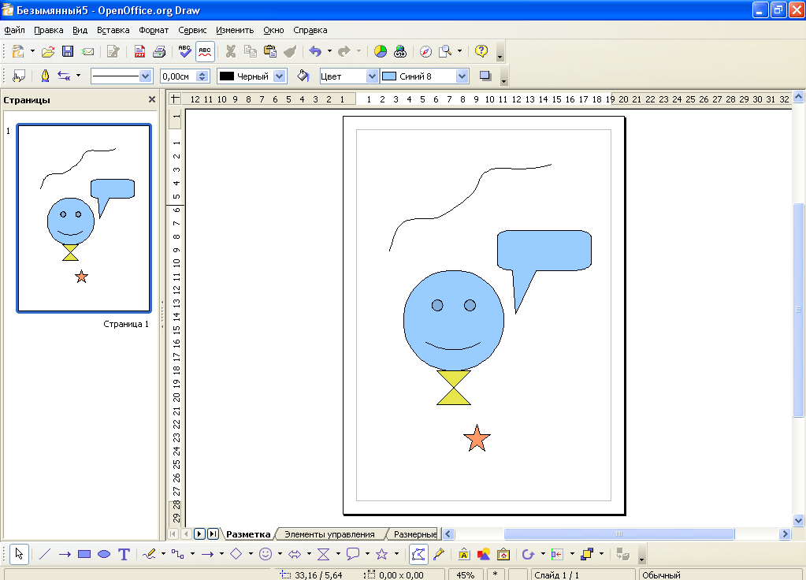The height and width of the screenshot is (580, 806).
Task: Select the Ellipse drawing tool
Action: point(104,555)
